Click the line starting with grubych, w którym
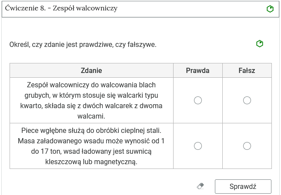This screenshot has height=195, width=281. pyautogui.click(x=91, y=96)
